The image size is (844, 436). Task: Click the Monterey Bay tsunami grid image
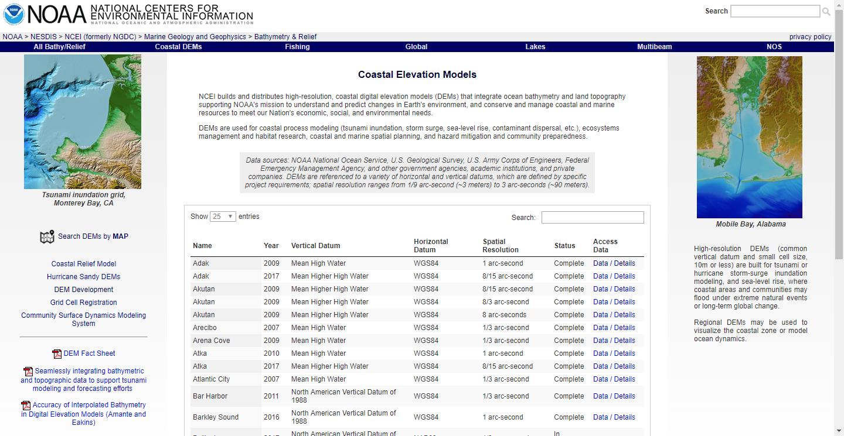coord(83,122)
